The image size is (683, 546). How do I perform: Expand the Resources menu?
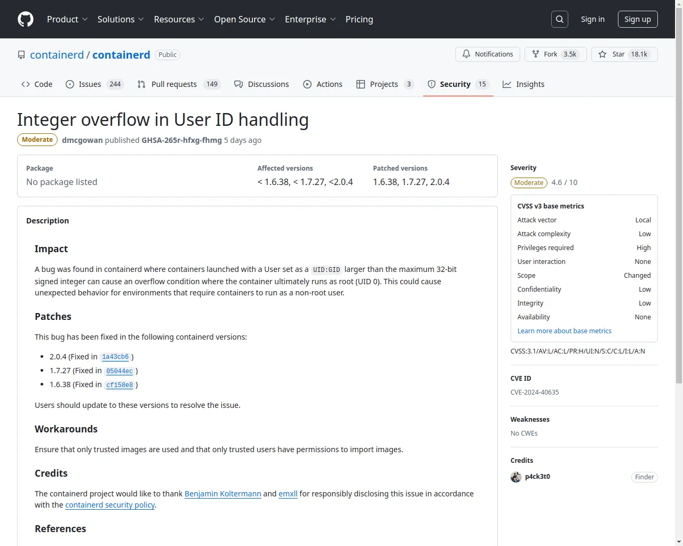click(x=179, y=19)
